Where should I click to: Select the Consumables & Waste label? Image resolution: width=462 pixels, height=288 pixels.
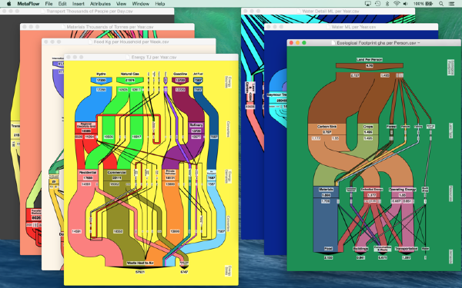coord(383,249)
